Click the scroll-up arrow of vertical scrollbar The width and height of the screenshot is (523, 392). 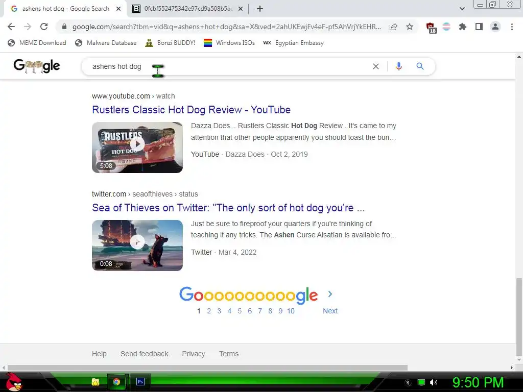519,56
